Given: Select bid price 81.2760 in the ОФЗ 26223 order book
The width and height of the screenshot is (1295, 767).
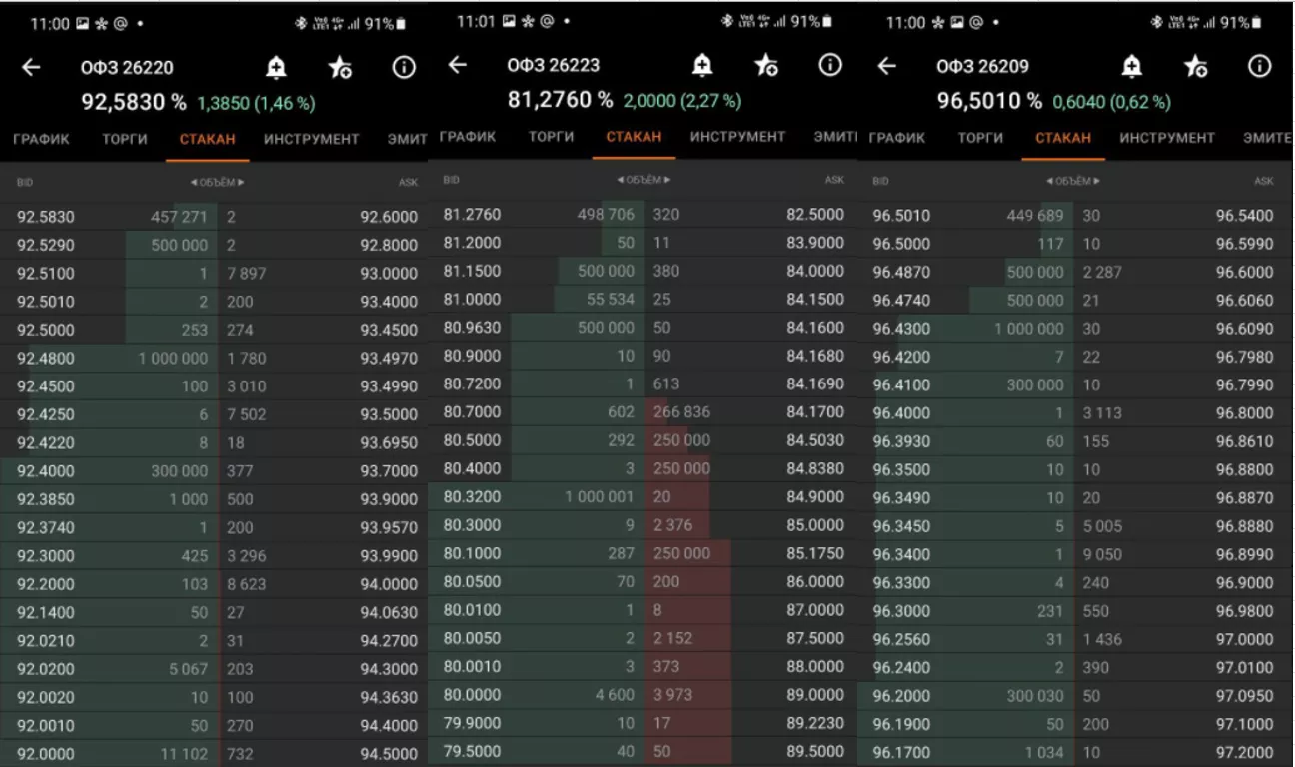Looking at the screenshot, I should click(472, 215).
